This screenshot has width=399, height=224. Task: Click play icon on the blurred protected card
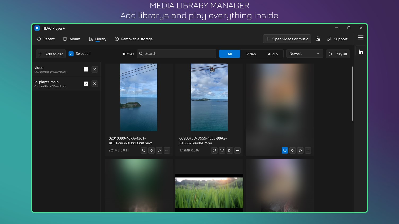pyautogui.click(x=300, y=150)
